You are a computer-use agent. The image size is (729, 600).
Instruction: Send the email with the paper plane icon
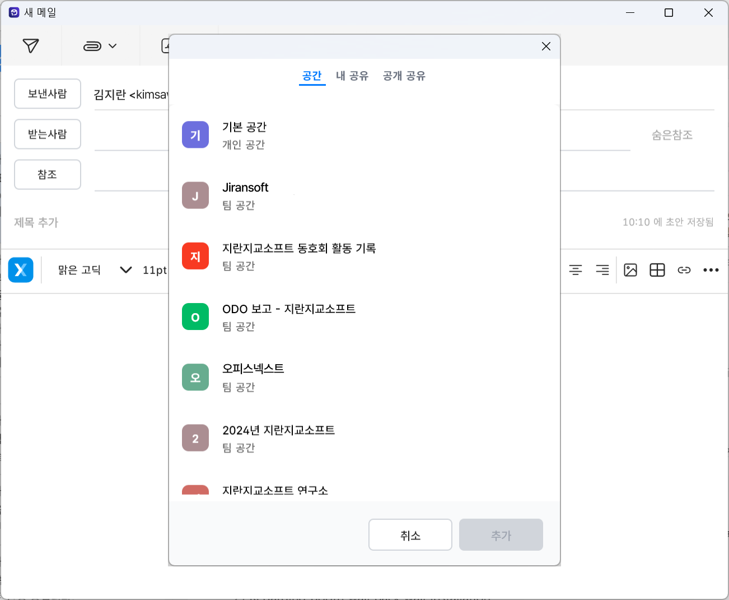(31, 45)
